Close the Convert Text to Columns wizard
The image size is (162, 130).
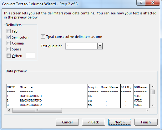pyautogui.click(x=153, y=3)
